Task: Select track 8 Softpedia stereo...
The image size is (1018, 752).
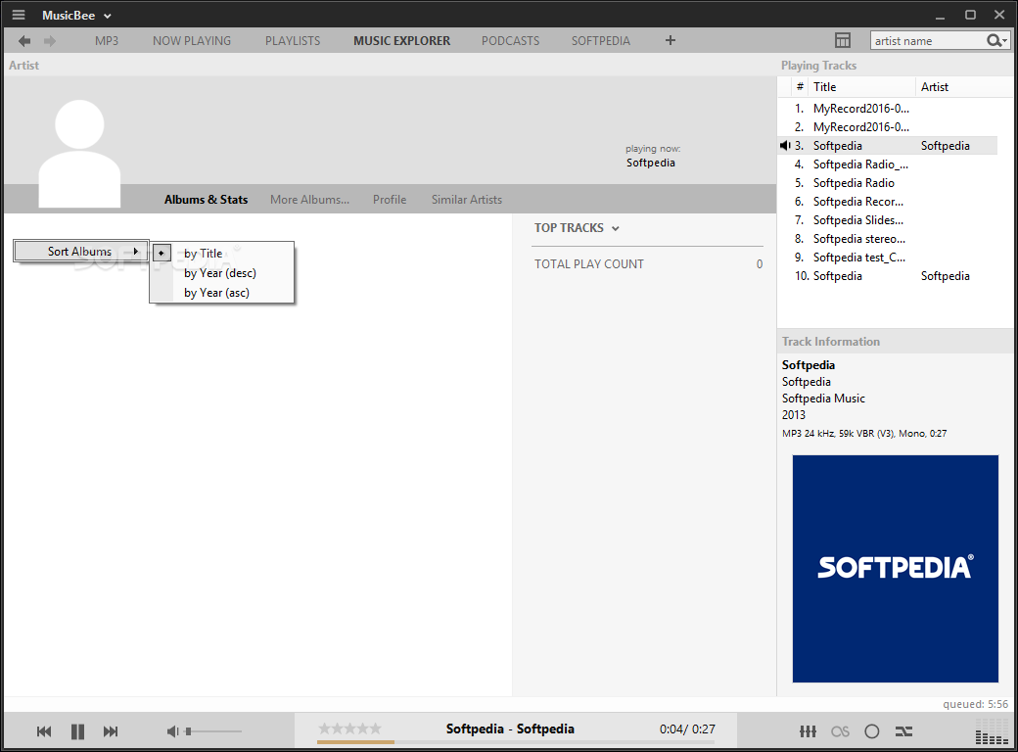Action: point(887,239)
